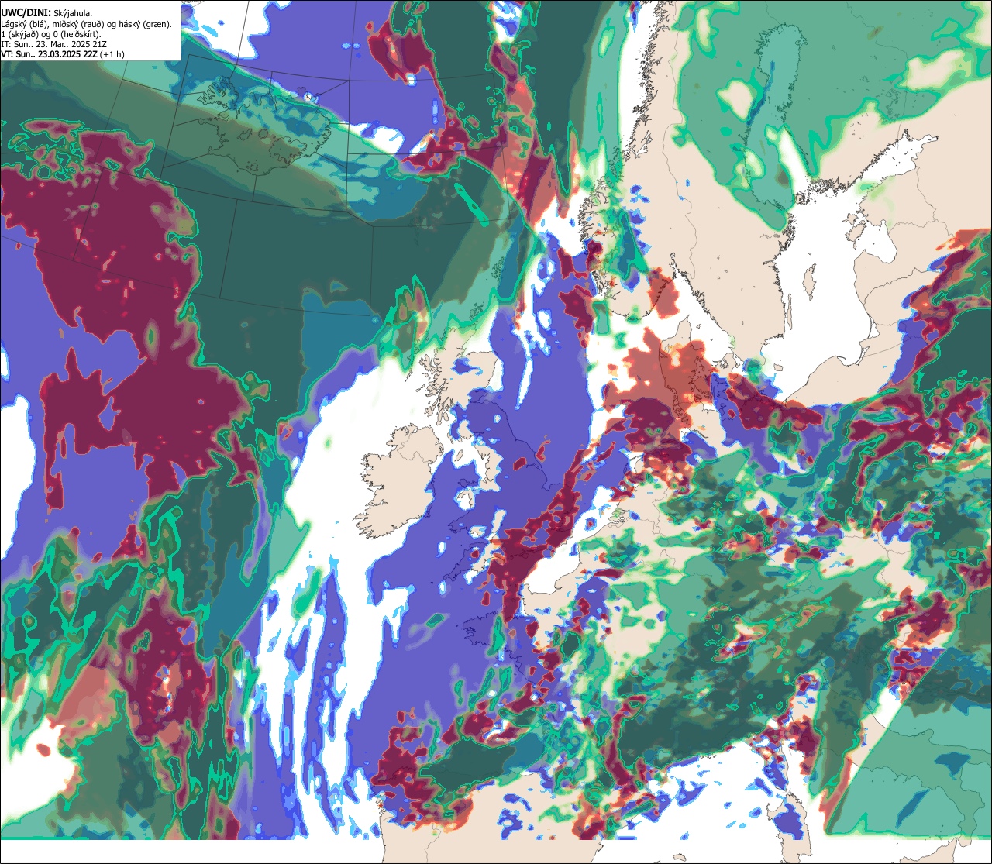Click legend line 'Lágský (blá), miðský (rauð)…'

pos(86,24)
